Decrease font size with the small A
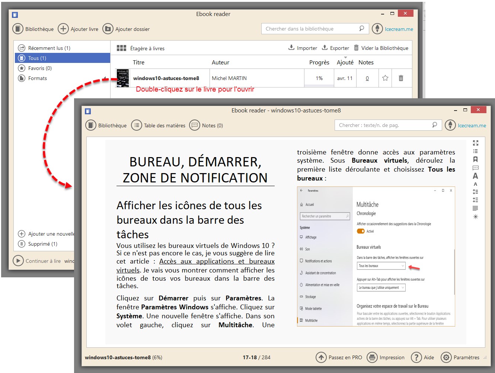The width and height of the screenshot is (495, 373). tap(475, 184)
